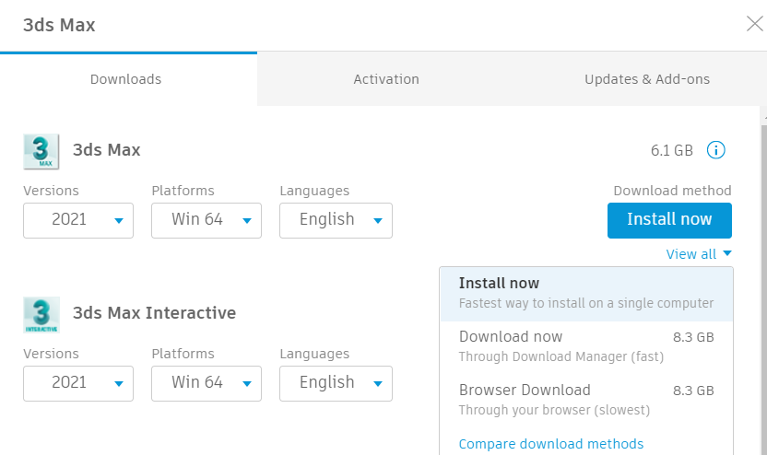This screenshot has height=455, width=767.
Task: Click the blue Install now button
Action: [x=669, y=220]
